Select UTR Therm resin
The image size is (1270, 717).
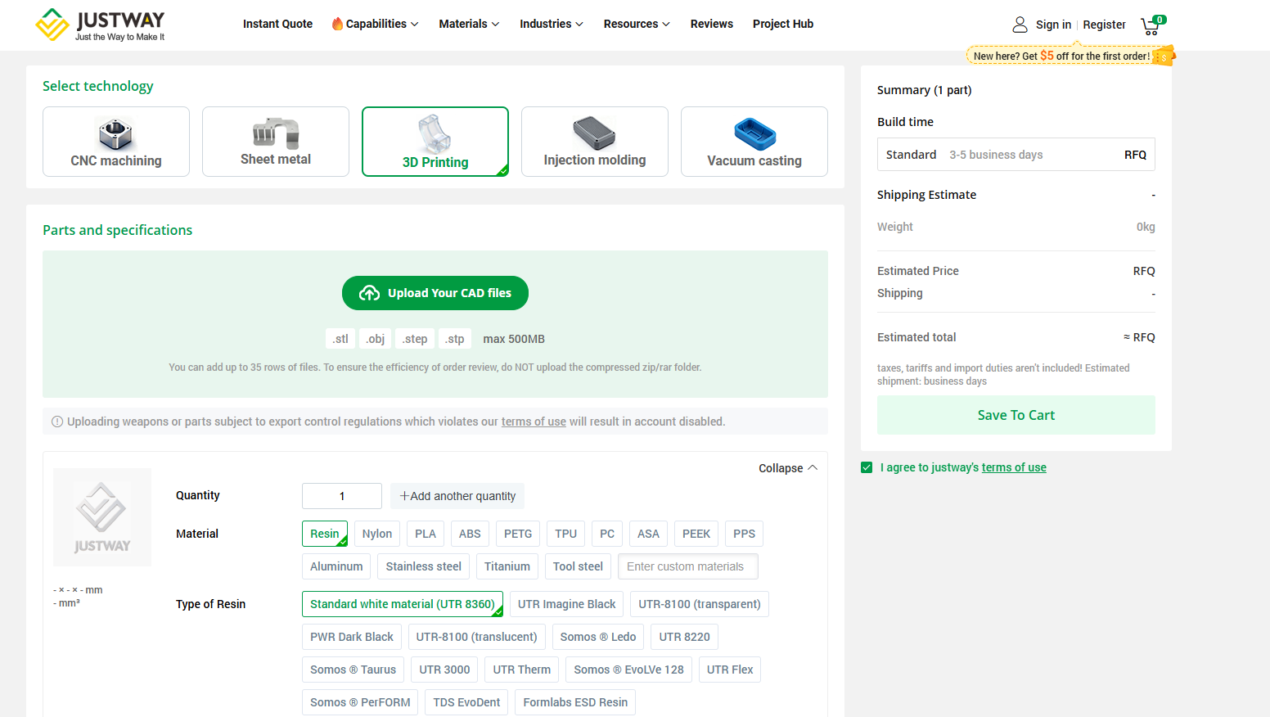click(x=522, y=670)
